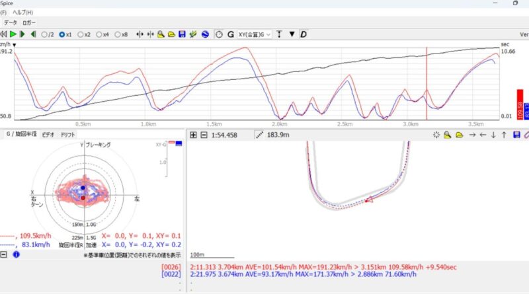
Task: Click the up arrow icon above track map
Action: (505, 135)
